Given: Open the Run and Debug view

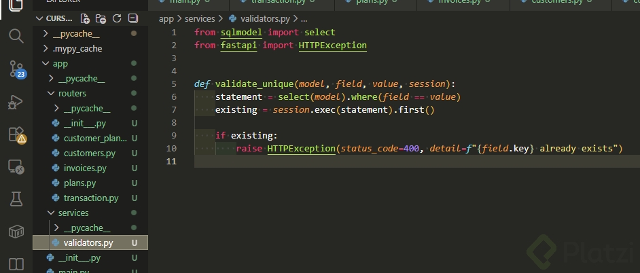Looking at the screenshot, I should [16, 101].
